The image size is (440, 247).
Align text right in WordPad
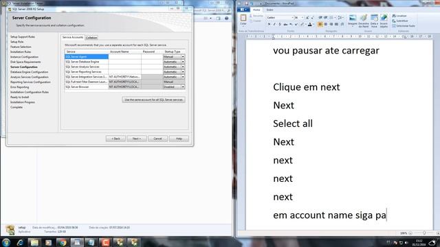(331, 25)
